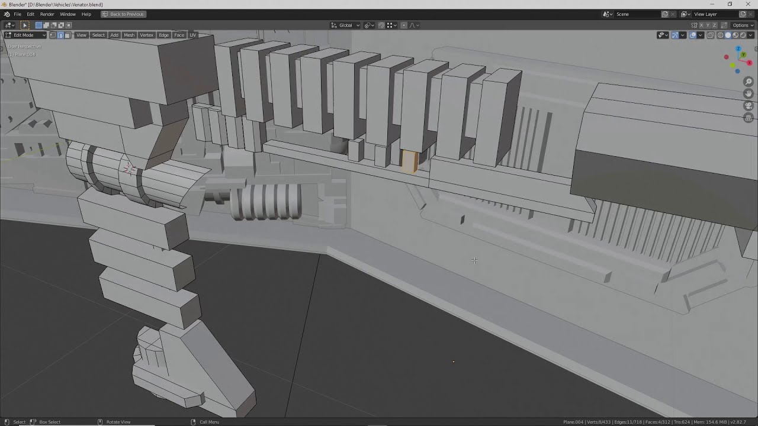This screenshot has width=758, height=426.
Task: Open the Render menu
Action: point(47,14)
